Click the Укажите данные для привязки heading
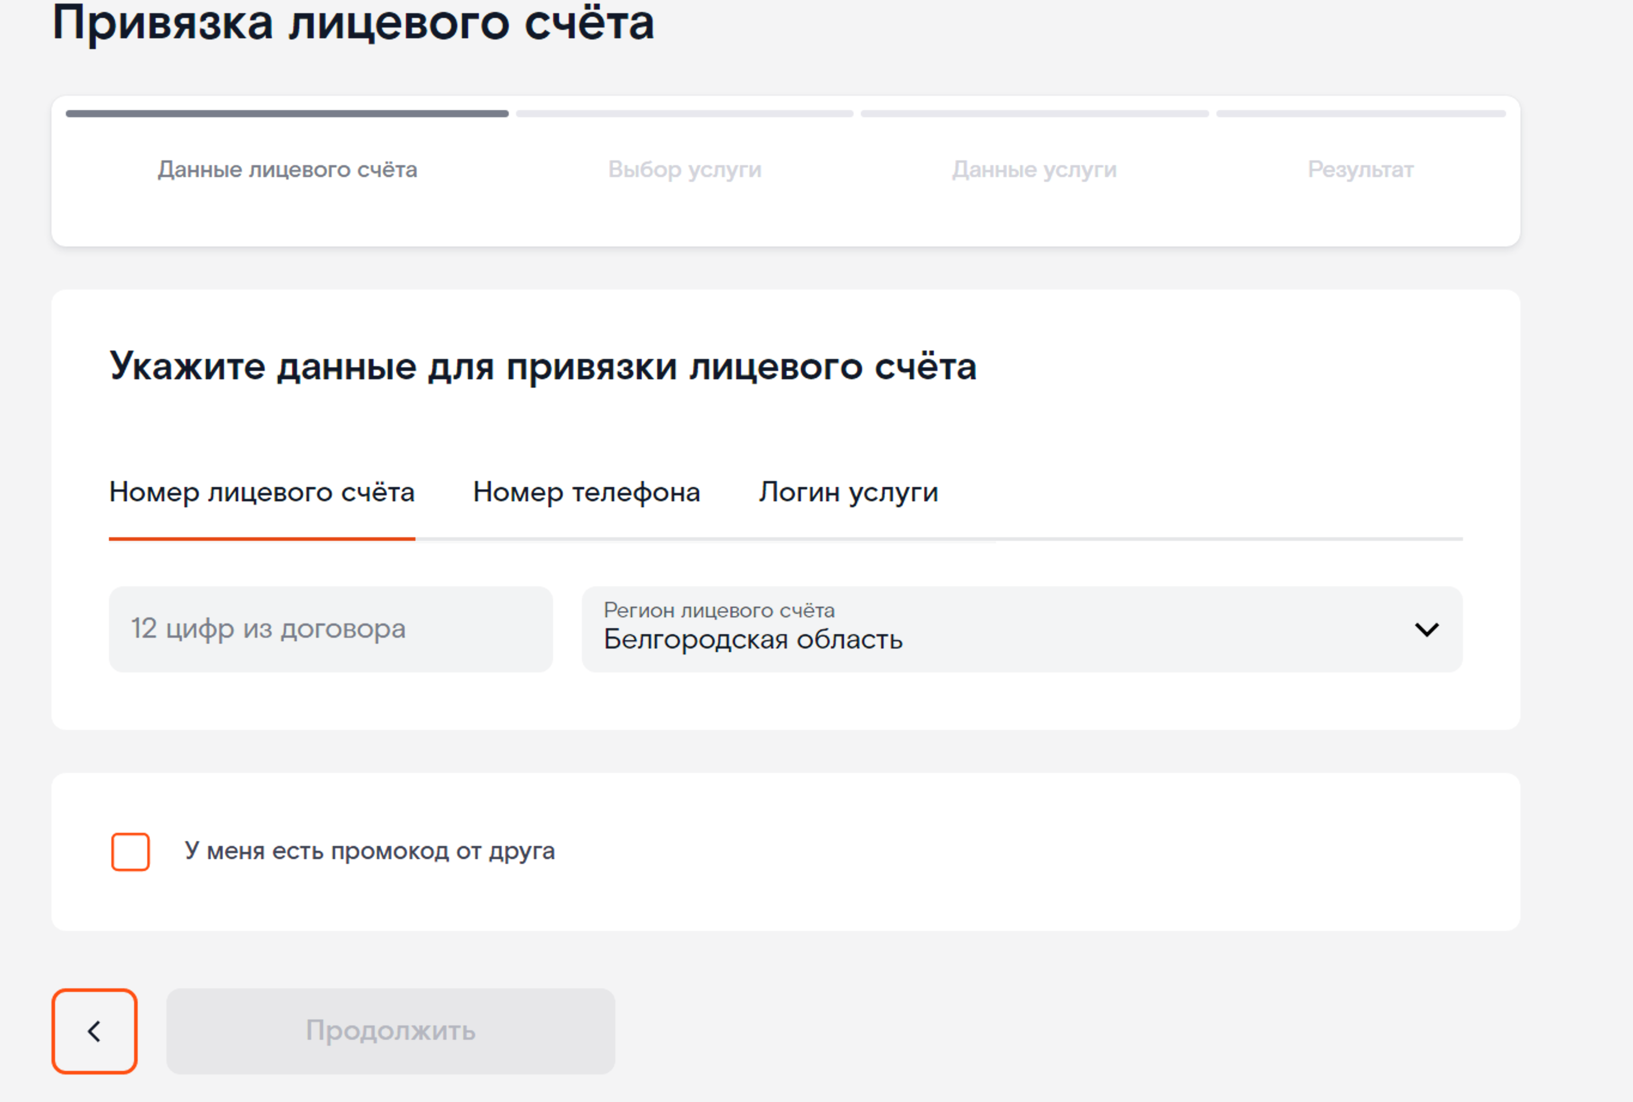The image size is (1633, 1102). 543,366
